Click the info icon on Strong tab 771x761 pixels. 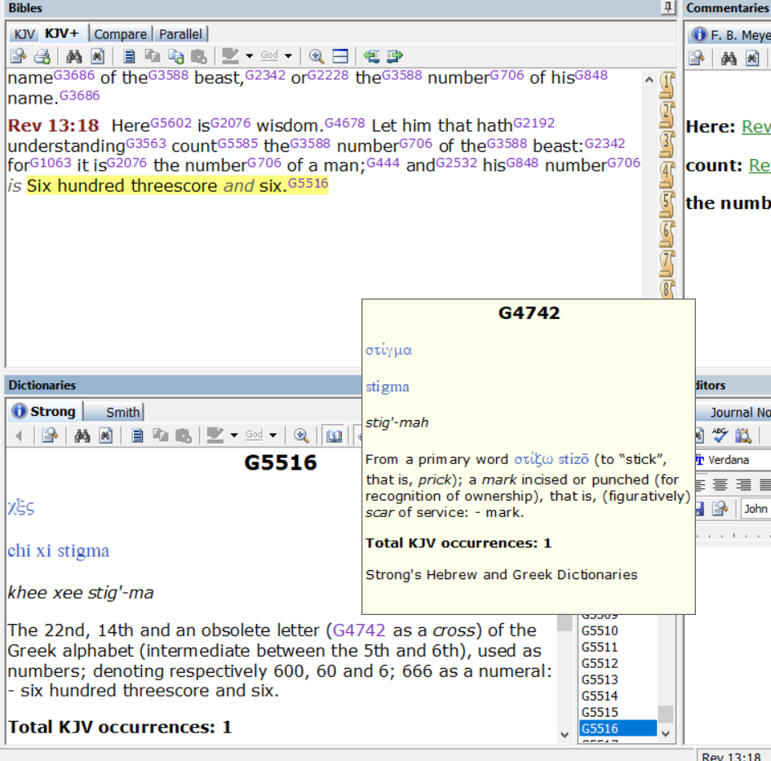click(20, 410)
